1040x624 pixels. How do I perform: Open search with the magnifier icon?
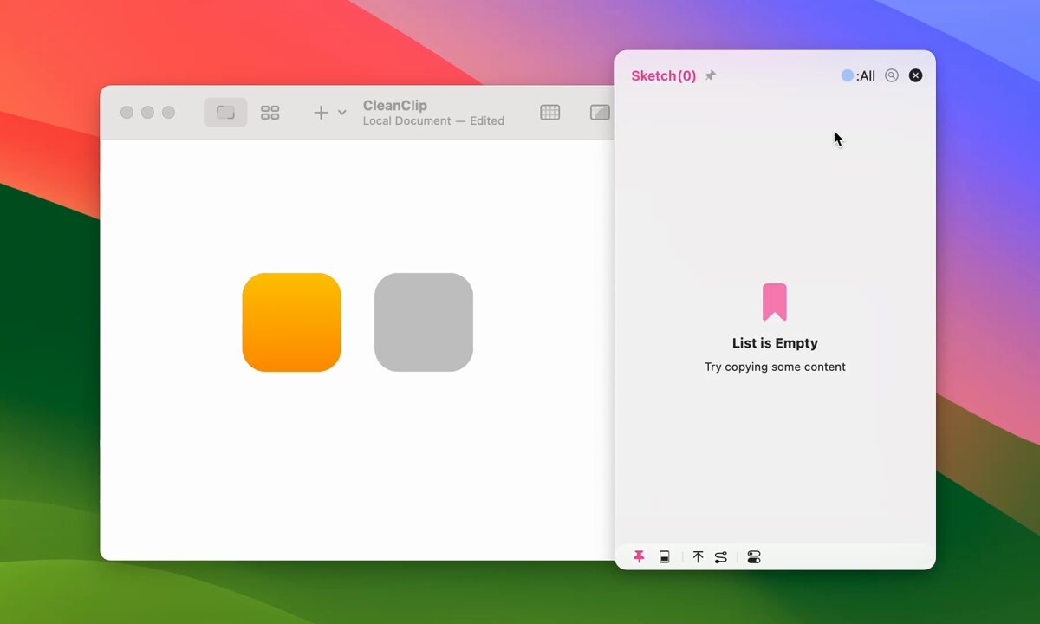[891, 76]
